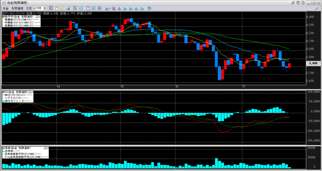Open the 先限連続 contract menu
Viewport: 322px width, 171px height.
(17, 9)
